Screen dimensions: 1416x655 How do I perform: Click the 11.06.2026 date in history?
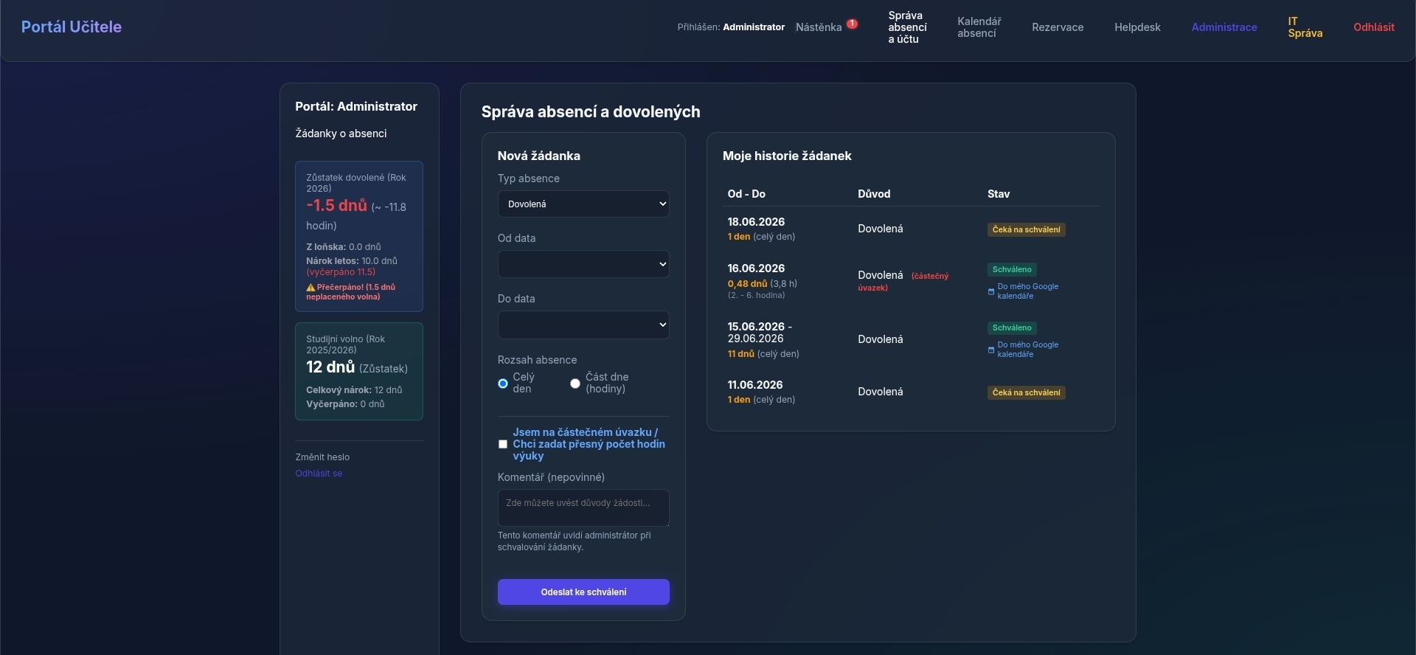[x=755, y=385]
